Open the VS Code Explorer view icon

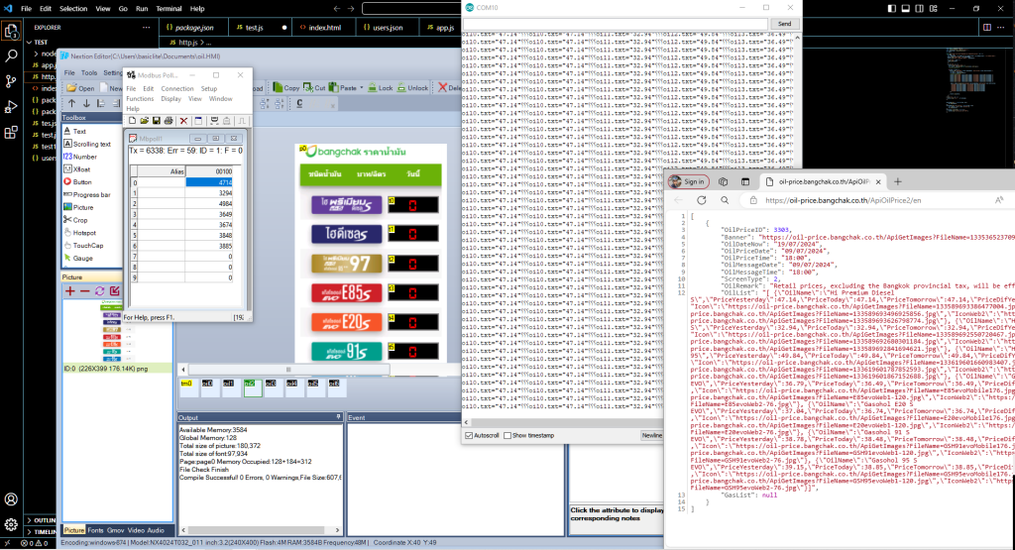coord(11,31)
